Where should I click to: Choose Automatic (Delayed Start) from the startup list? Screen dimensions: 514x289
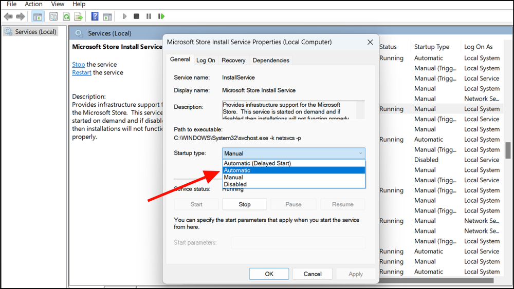click(293, 163)
